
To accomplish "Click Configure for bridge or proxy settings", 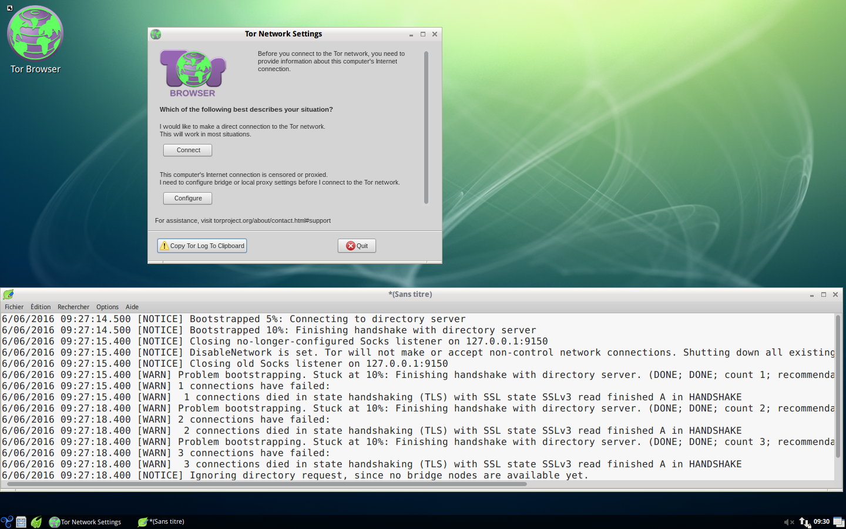I will pos(187,198).
